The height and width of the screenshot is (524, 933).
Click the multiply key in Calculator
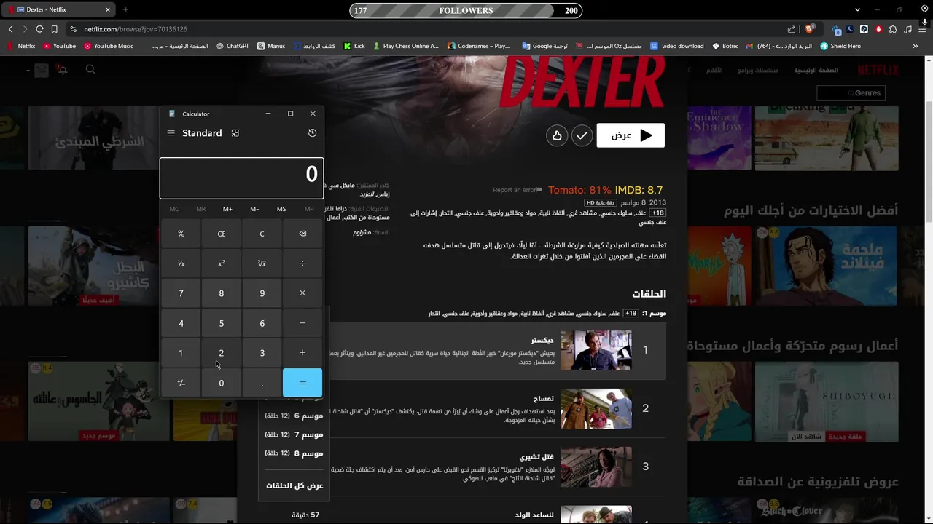[302, 293]
